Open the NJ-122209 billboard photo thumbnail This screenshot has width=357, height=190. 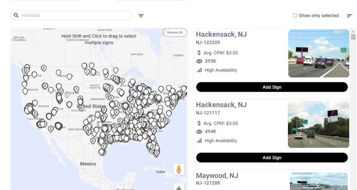pyautogui.click(x=319, y=54)
